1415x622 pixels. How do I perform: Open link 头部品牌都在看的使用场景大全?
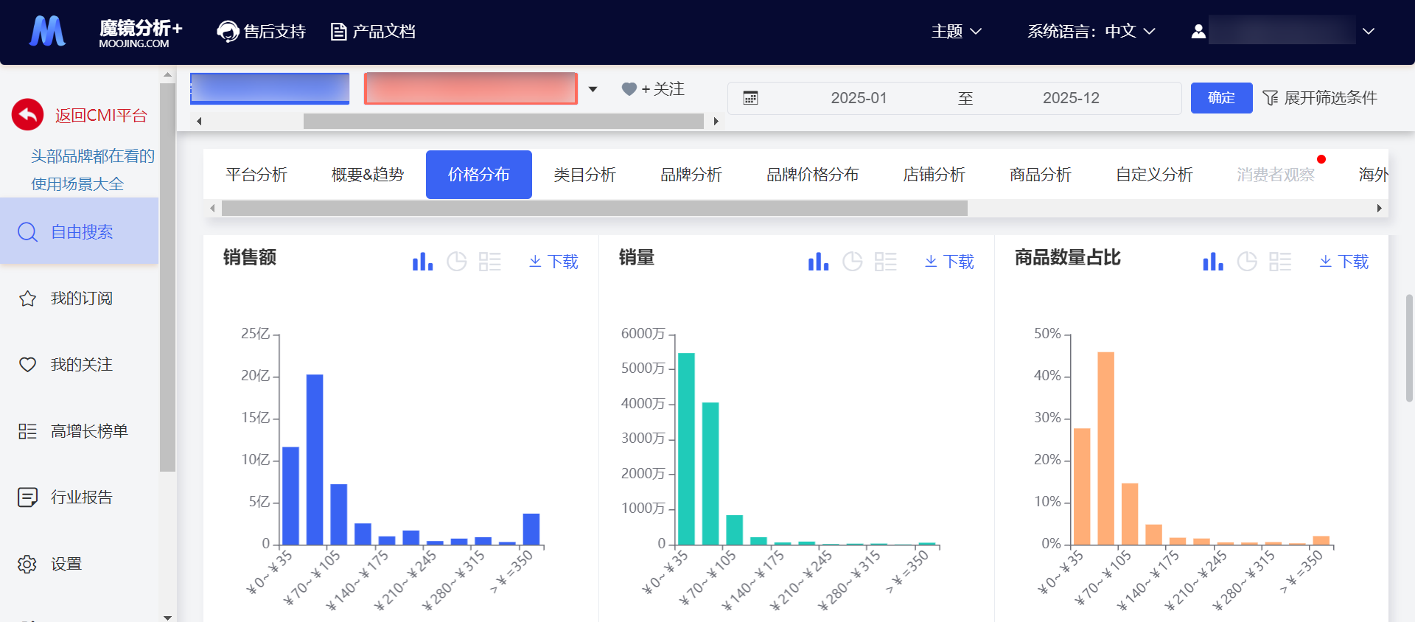pyautogui.click(x=92, y=170)
